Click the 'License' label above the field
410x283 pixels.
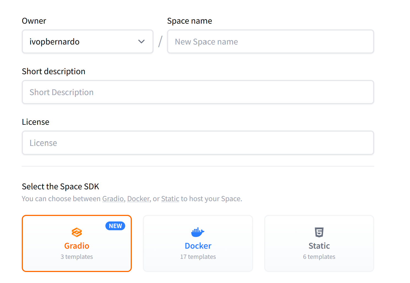pos(35,122)
